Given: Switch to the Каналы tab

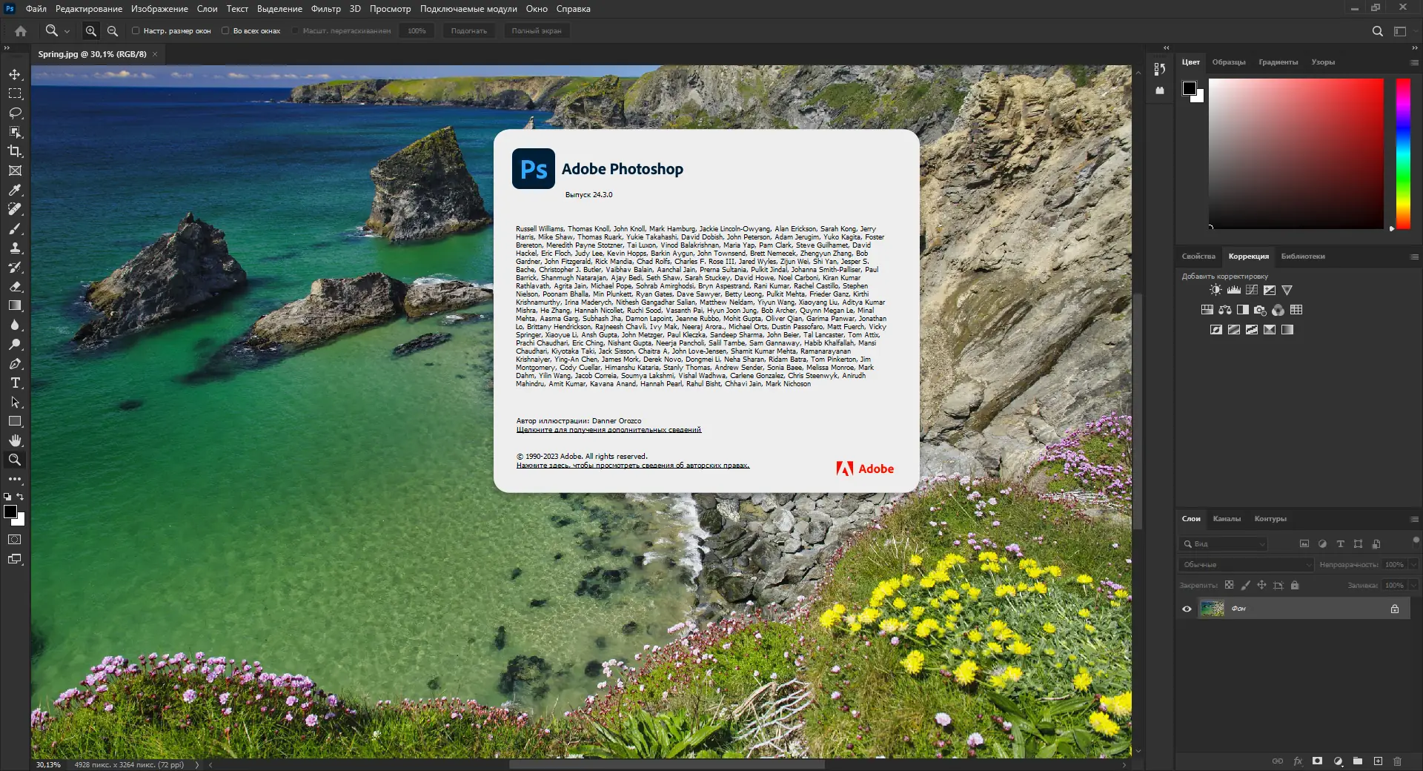Looking at the screenshot, I should 1228,519.
